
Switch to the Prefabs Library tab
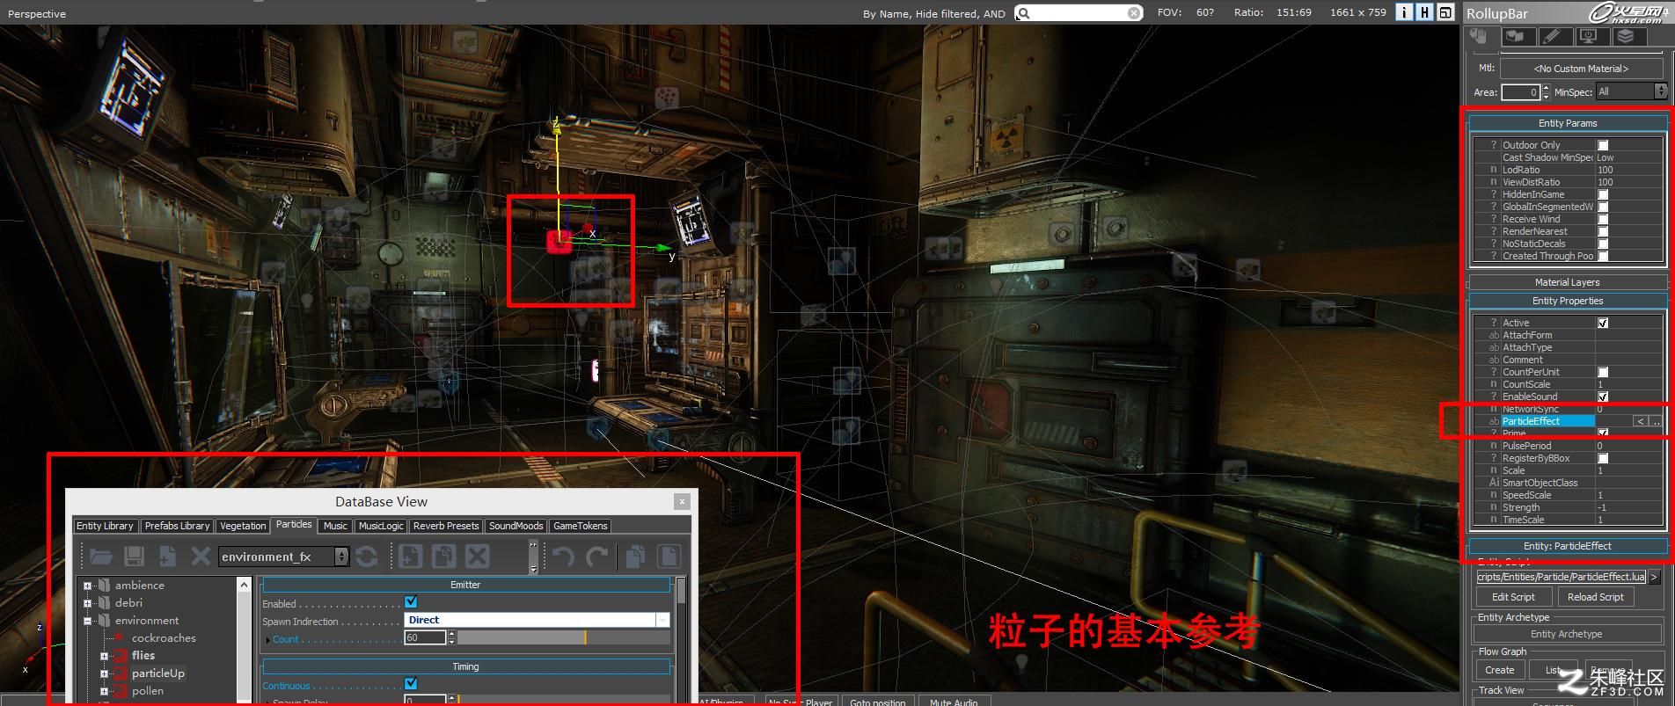tap(177, 526)
